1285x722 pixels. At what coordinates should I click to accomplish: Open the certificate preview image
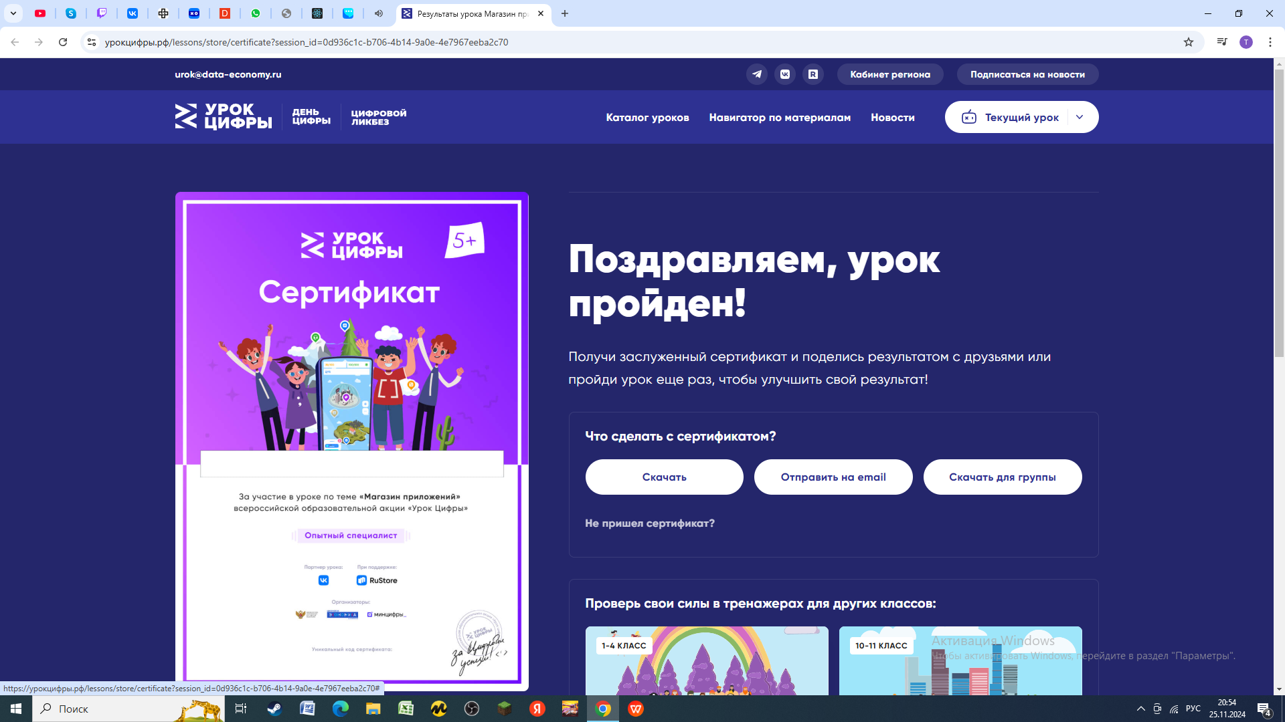click(x=352, y=441)
